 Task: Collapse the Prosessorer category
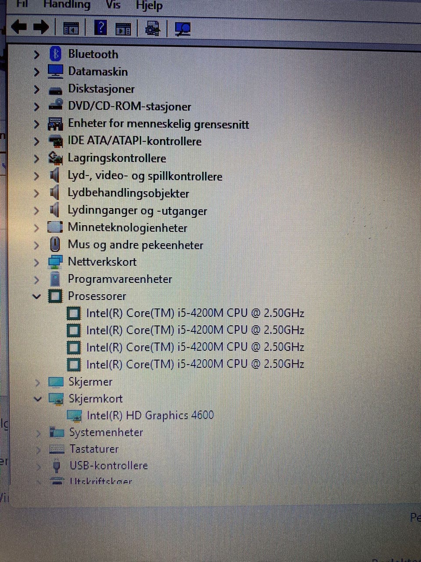[x=37, y=296]
